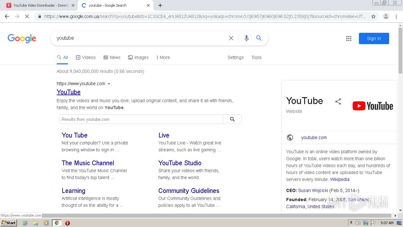403x227 pixels.
Task: Show hidden tray icons arrow
Action: (351, 223)
